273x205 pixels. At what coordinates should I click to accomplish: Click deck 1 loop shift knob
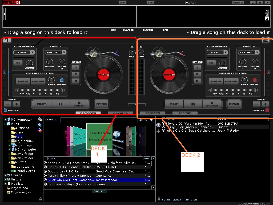pyautogui.click(x=51, y=80)
